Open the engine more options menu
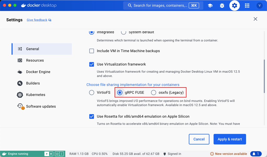This screenshot has width=267, height=157. 62,154
